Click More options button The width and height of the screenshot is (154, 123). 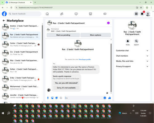tap(95, 35)
